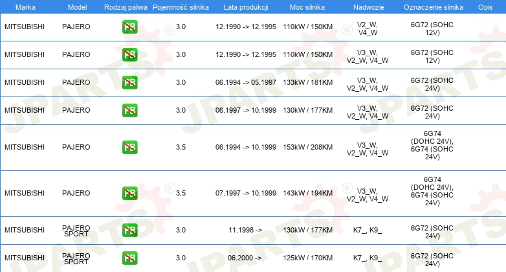This screenshot has width=506, height=272.
Task: Select 6G72 (SOHC 24V) engine in 133kW row
Action: tap(432, 84)
